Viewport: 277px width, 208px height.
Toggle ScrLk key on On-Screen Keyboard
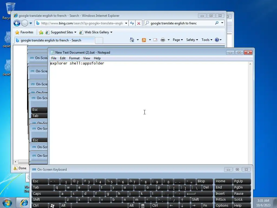click(x=242, y=200)
